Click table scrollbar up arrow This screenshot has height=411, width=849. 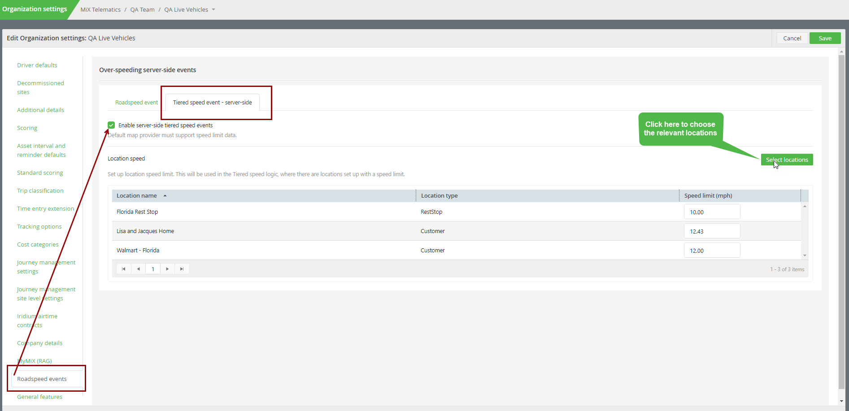click(805, 206)
